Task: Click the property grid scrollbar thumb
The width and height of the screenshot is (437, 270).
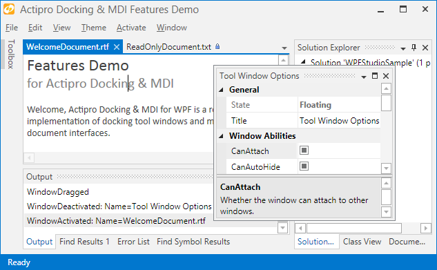Action: click(x=386, y=103)
